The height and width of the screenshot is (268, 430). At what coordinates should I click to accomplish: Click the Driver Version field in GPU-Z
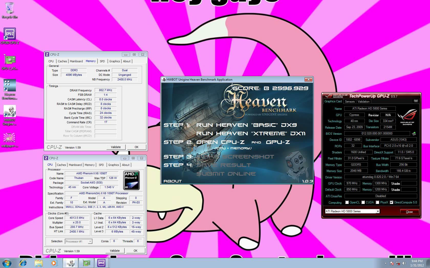(x=380, y=177)
